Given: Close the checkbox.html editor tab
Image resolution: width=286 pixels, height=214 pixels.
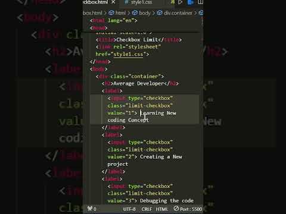Looking at the screenshot, I should click(x=113, y=2).
